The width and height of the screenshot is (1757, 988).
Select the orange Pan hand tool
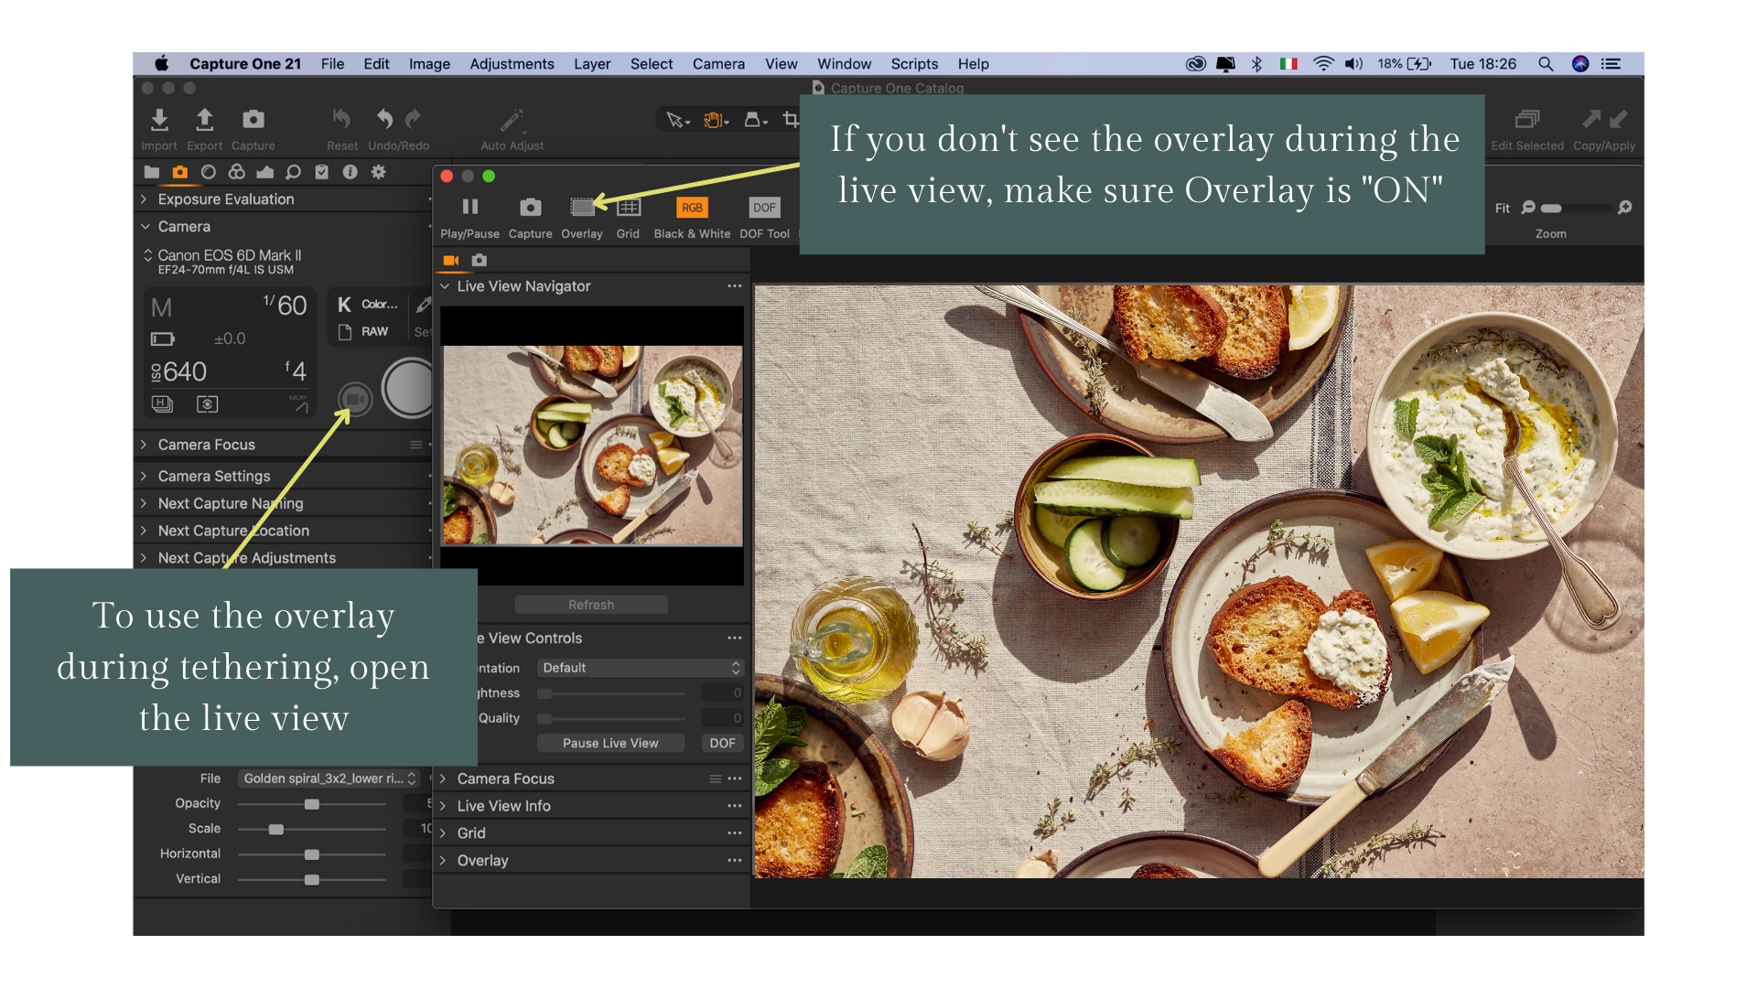716,120
